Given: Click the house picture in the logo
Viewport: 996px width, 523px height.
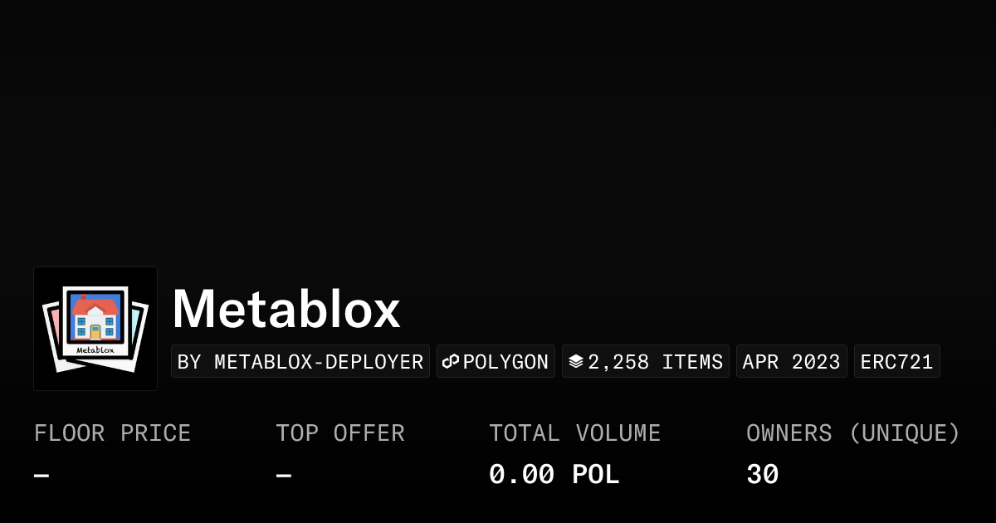Looking at the screenshot, I should pos(95,320).
